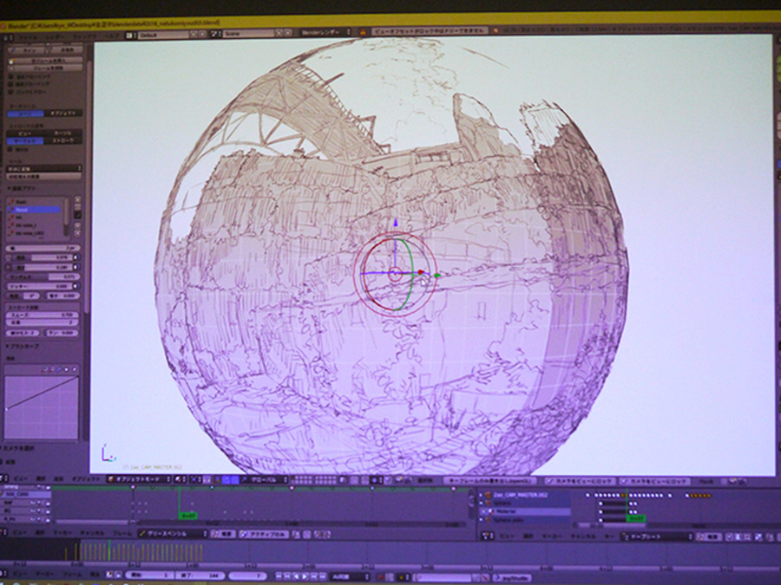Open the グリースペンシル dope sheet mode dropdown

point(174,535)
